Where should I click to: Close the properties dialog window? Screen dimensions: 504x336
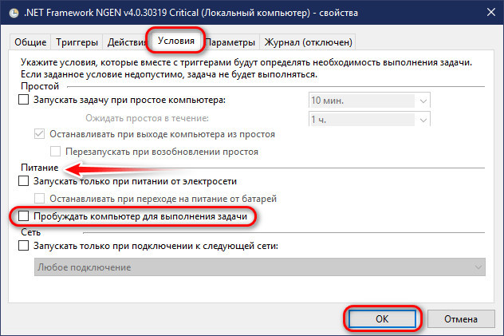click(x=490, y=12)
